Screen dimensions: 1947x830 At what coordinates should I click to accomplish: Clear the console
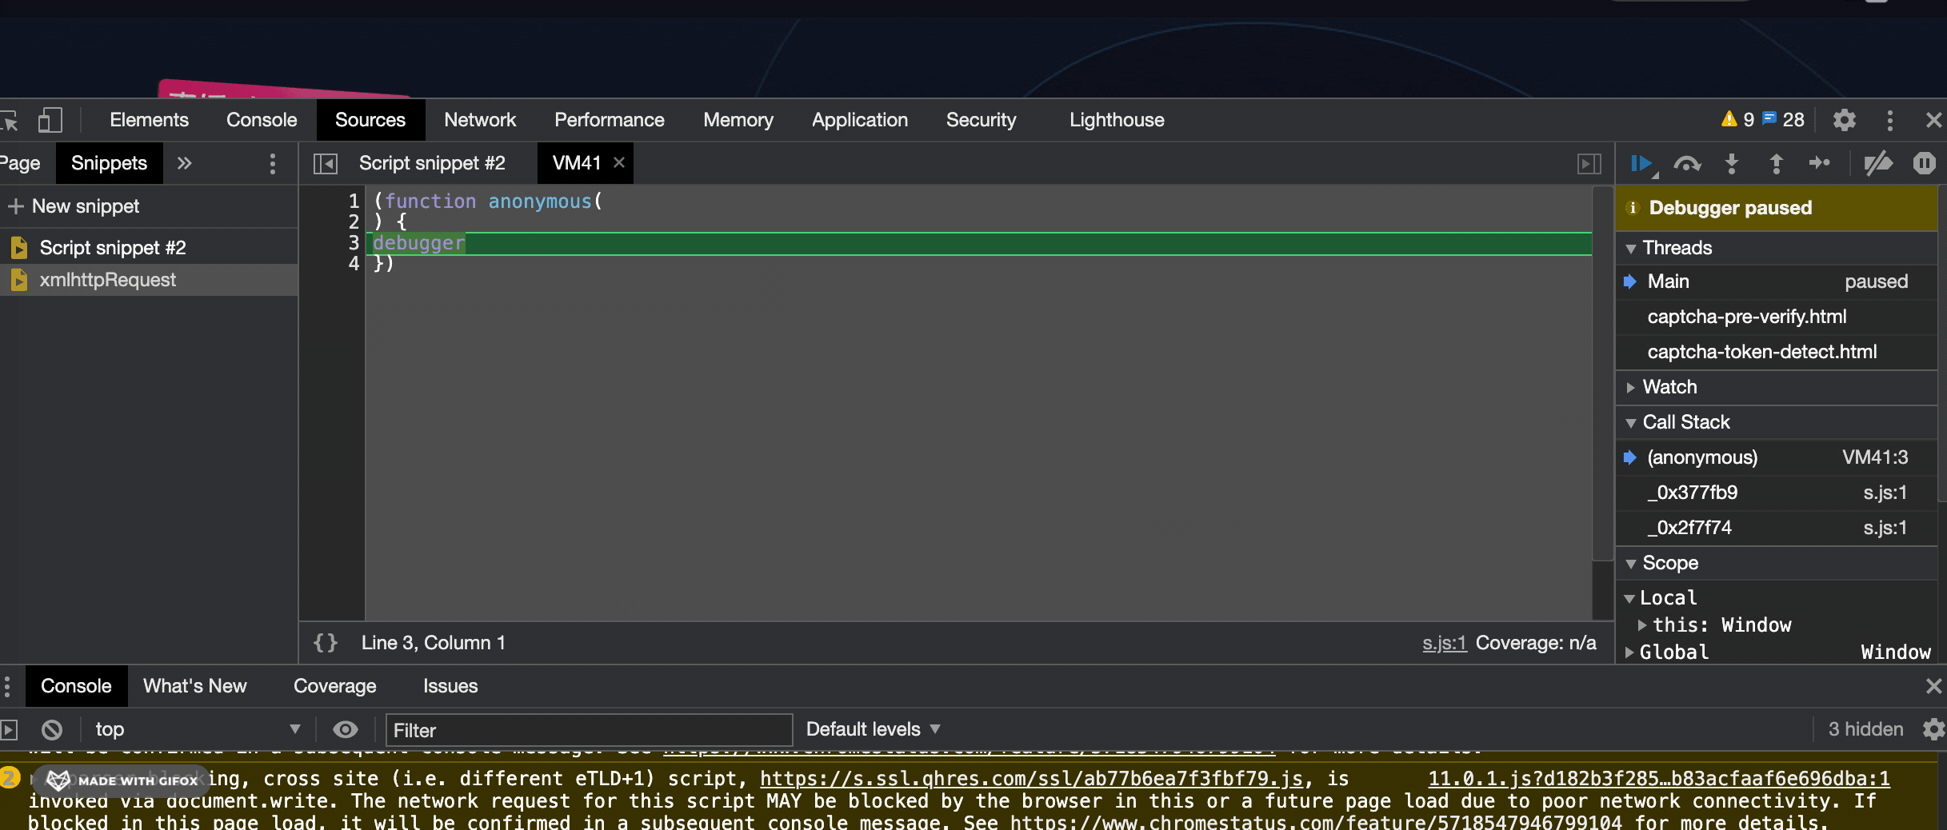(x=52, y=729)
